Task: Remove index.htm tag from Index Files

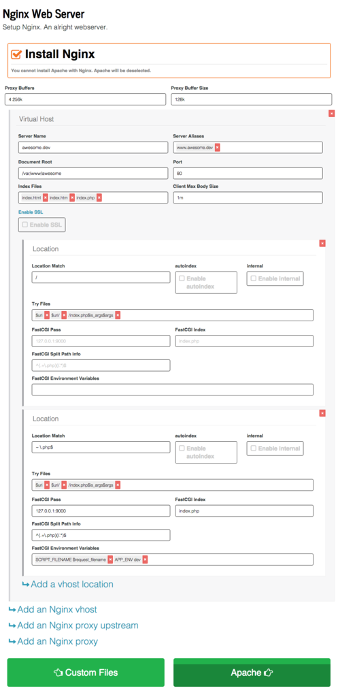Action: pos(72,197)
